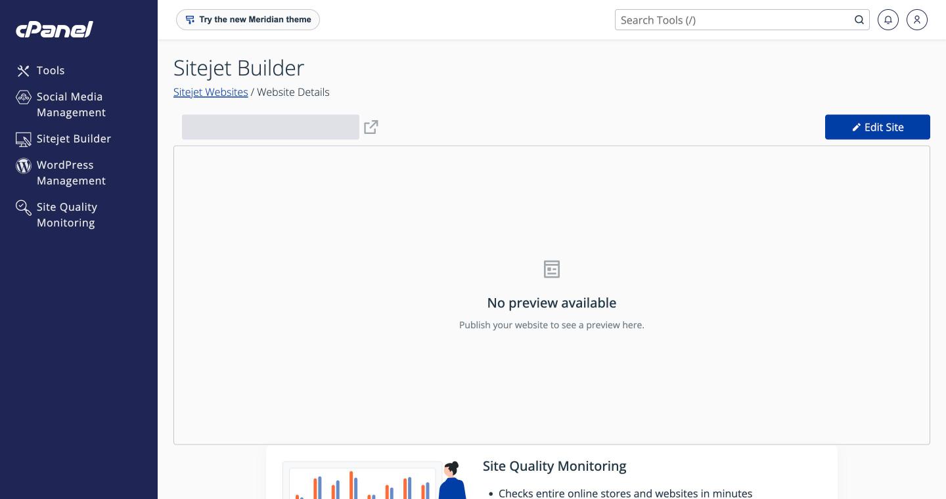Click 'Checks entire online stores and websites' bullet
Image resolution: width=946 pixels, height=499 pixels.
click(625, 493)
